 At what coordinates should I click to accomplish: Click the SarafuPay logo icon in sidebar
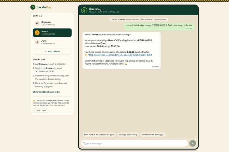pyautogui.click(x=33, y=7)
